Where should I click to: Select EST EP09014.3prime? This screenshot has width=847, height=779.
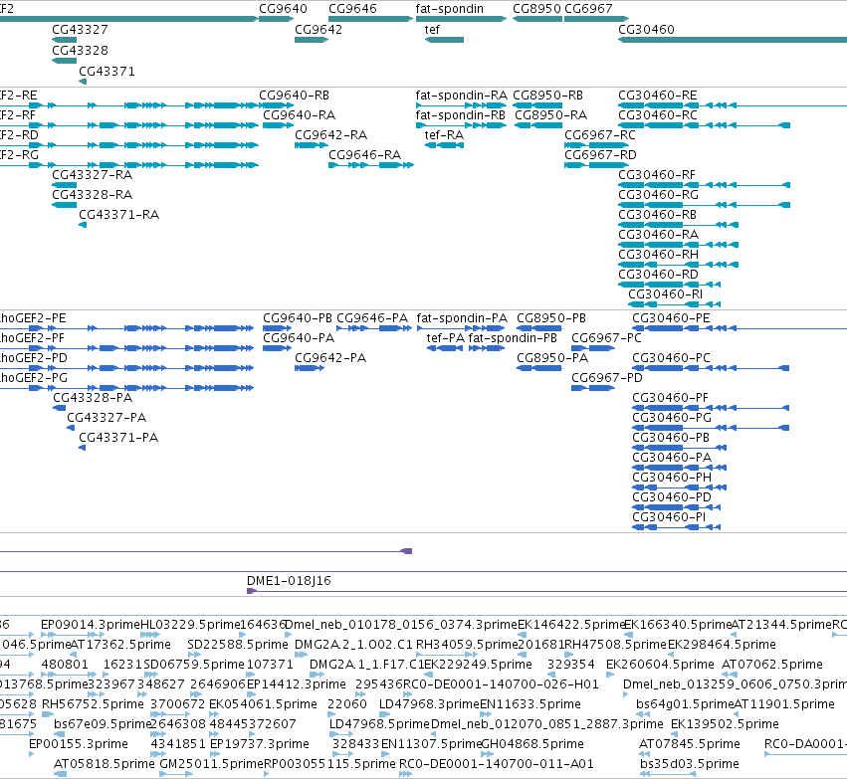click(91, 625)
